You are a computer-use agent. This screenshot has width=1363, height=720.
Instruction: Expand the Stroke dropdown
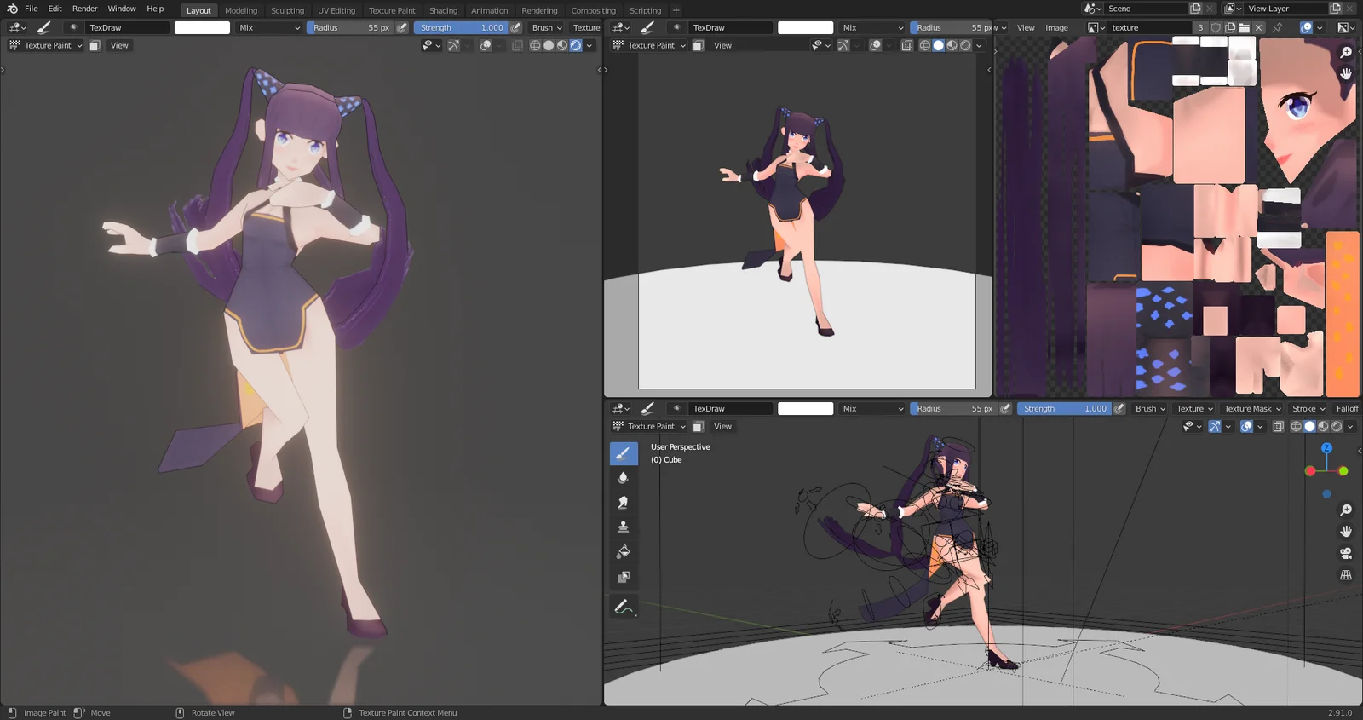pyautogui.click(x=1308, y=408)
